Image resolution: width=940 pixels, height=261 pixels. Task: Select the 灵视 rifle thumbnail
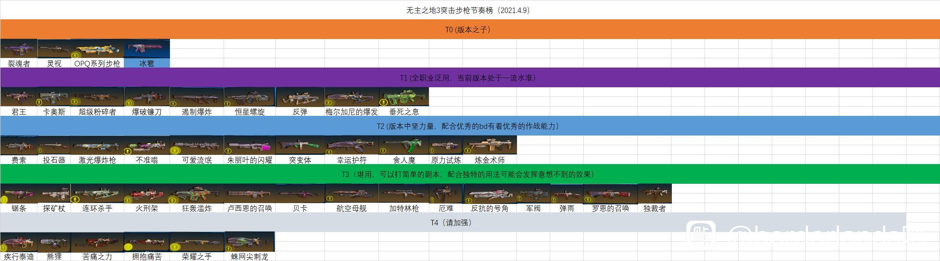pyautogui.click(x=54, y=49)
